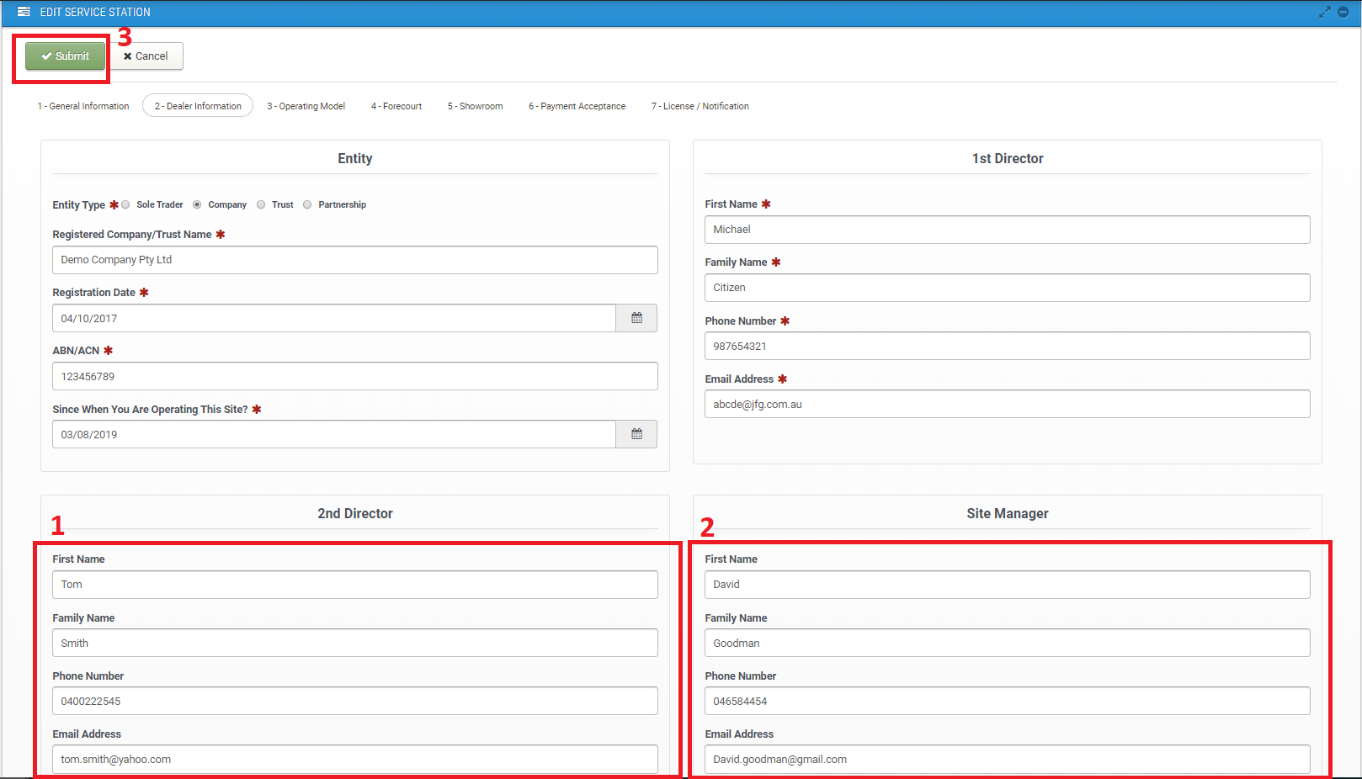
Task: Select the Company entity type radio
Action: click(x=197, y=204)
